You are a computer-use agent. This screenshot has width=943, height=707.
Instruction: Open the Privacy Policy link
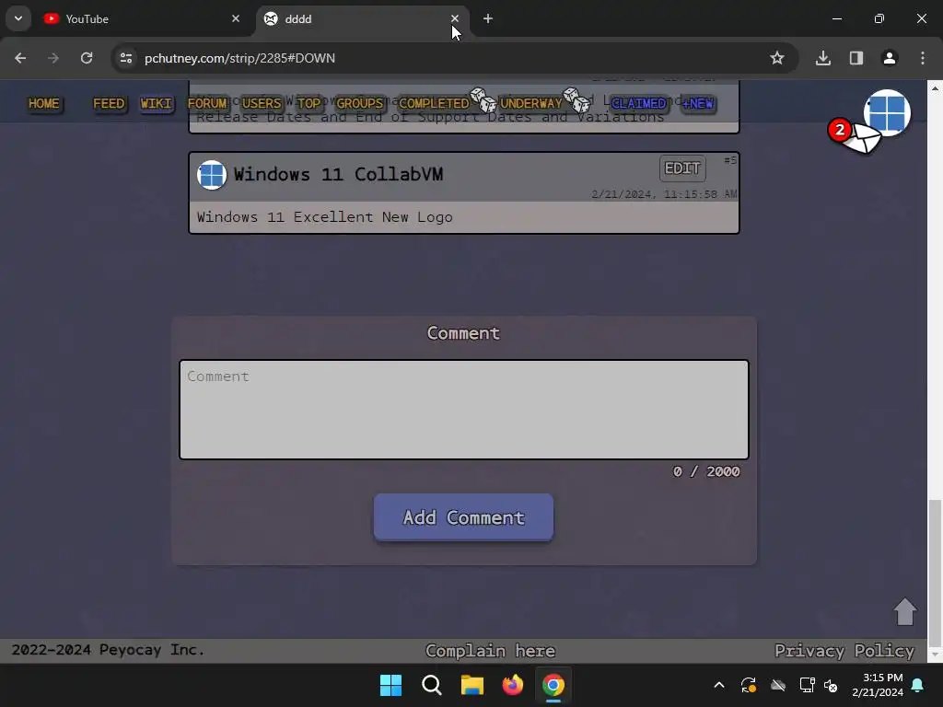click(844, 651)
